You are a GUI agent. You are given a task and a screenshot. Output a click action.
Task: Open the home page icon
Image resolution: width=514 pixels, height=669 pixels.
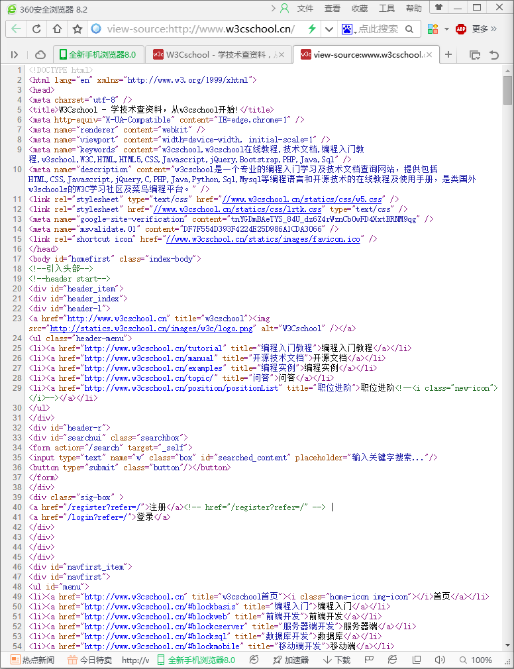point(57,29)
